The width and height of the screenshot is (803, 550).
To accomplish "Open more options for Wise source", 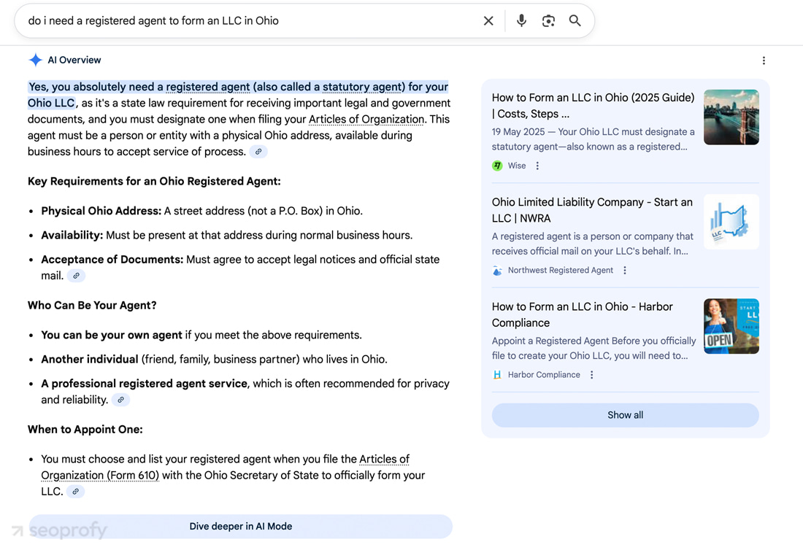I will click(x=537, y=166).
